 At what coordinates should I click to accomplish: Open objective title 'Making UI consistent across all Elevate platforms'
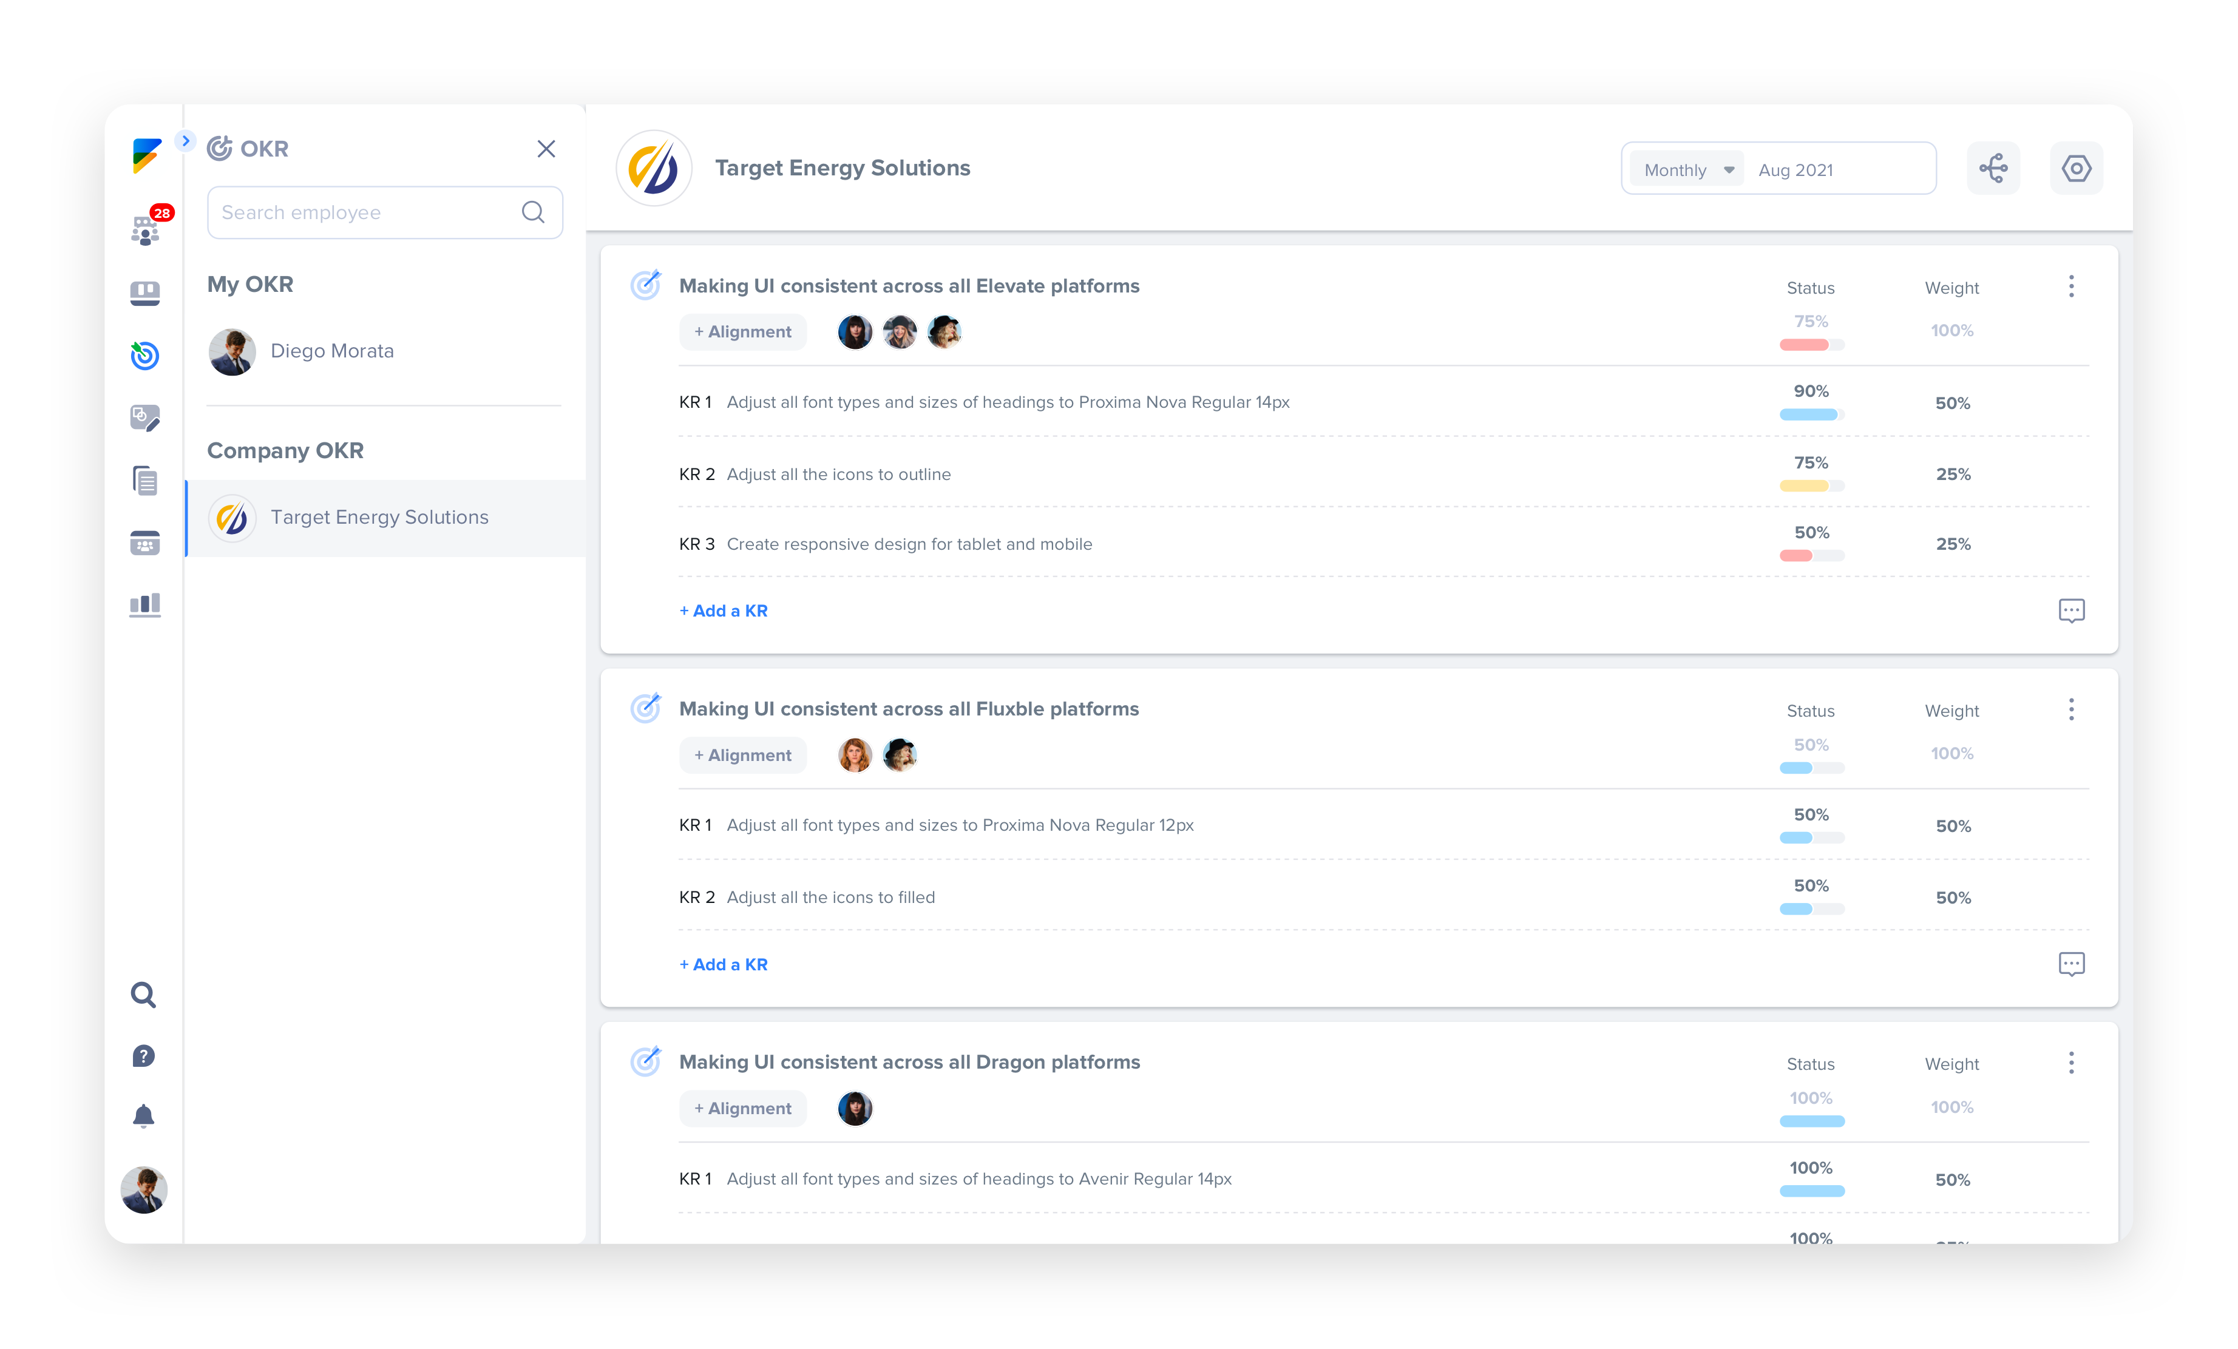tap(909, 286)
